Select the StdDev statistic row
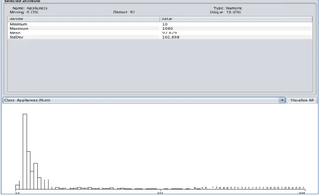Image resolution: width=319 pixels, height=196 pixels. [x=160, y=37]
